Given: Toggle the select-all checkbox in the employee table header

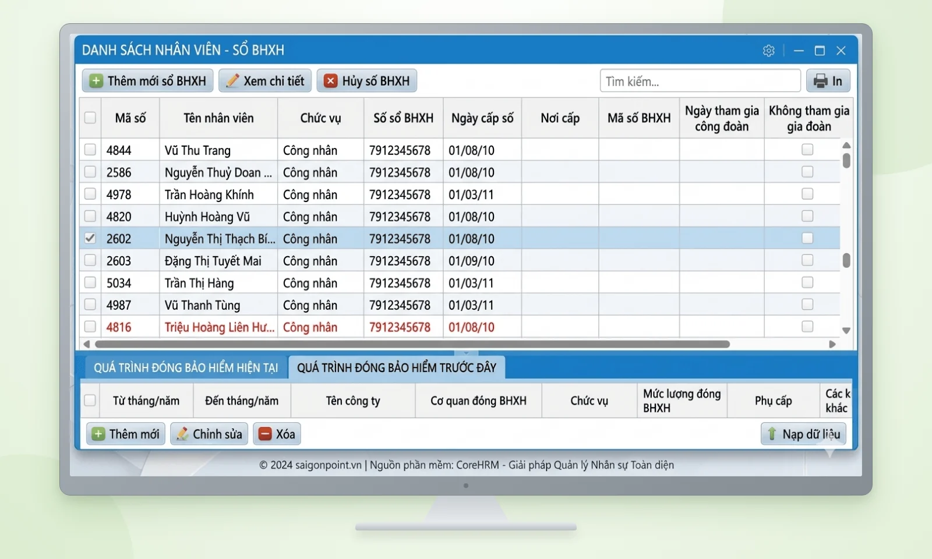Looking at the screenshot, I should coord(90,118).
